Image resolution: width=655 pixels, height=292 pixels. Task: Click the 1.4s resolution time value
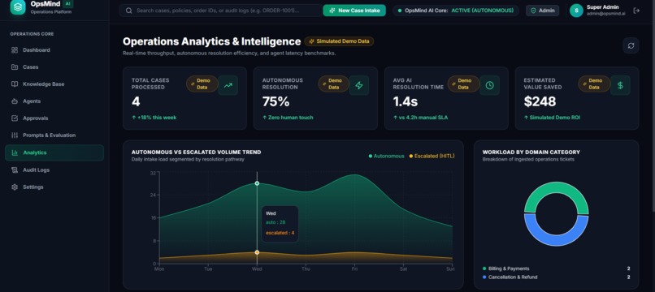tap(406, 101)
